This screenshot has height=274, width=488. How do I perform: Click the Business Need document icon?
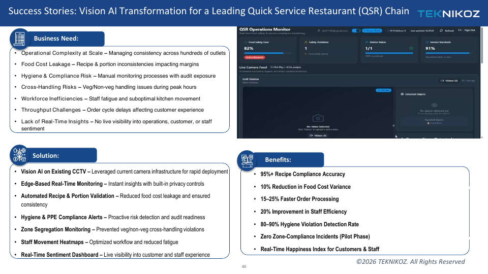pyautogui.click(x=20, y=39)
